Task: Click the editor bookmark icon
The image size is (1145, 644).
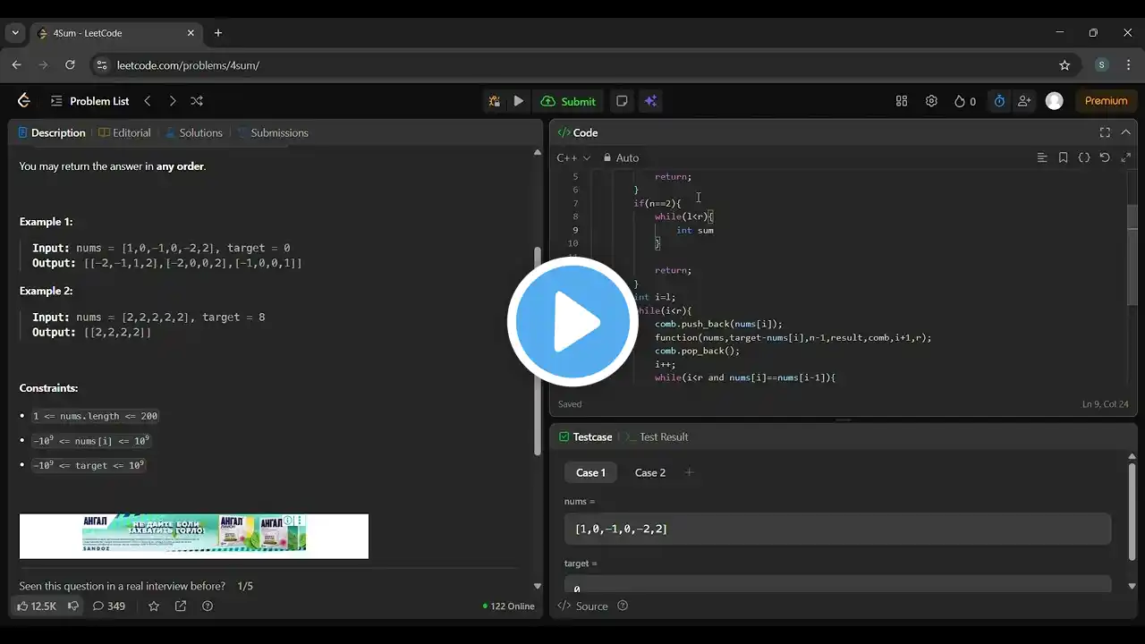Action: (x=1063, y=157)
